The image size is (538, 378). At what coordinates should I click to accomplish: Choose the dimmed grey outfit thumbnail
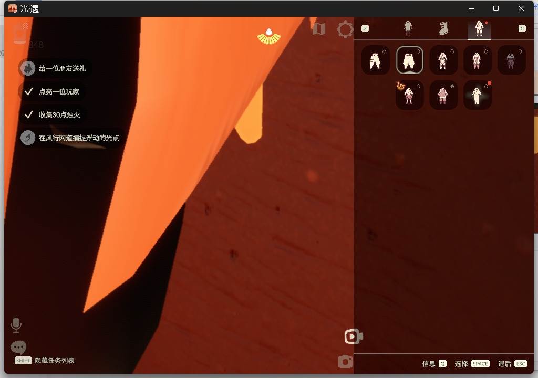pos(511,60)
